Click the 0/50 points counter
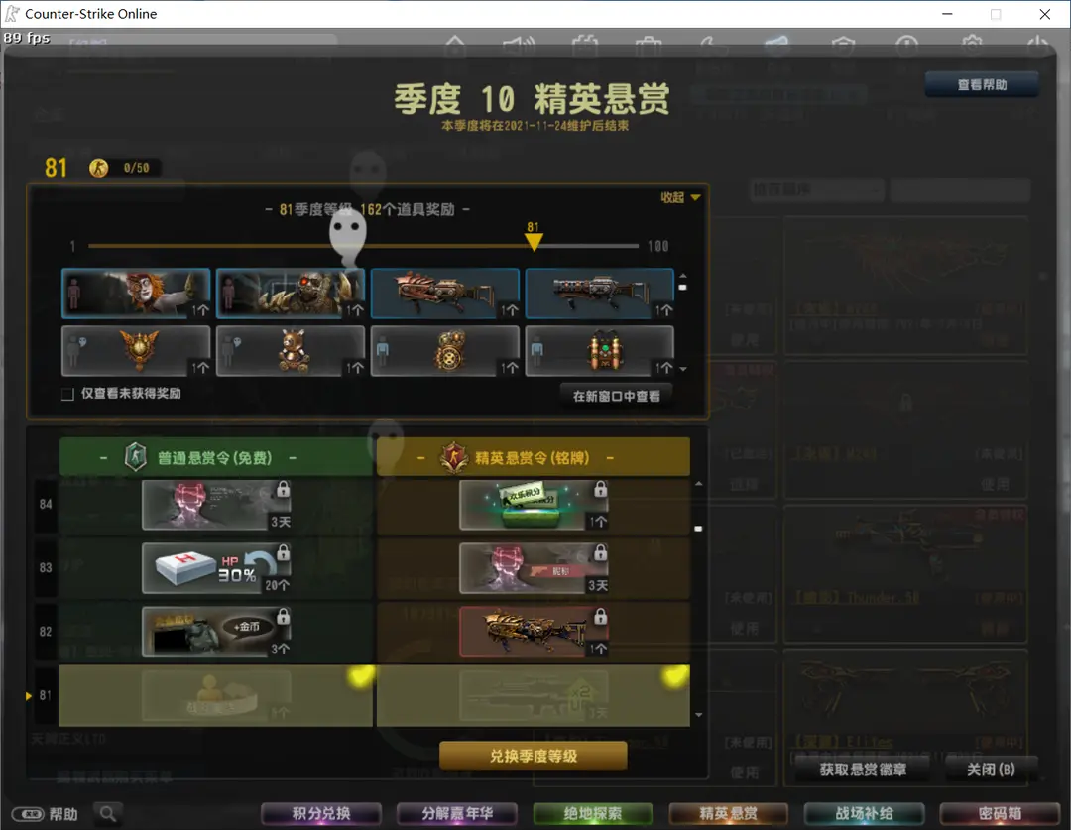This screenshot has width=1071, height=830. [137, 168]
